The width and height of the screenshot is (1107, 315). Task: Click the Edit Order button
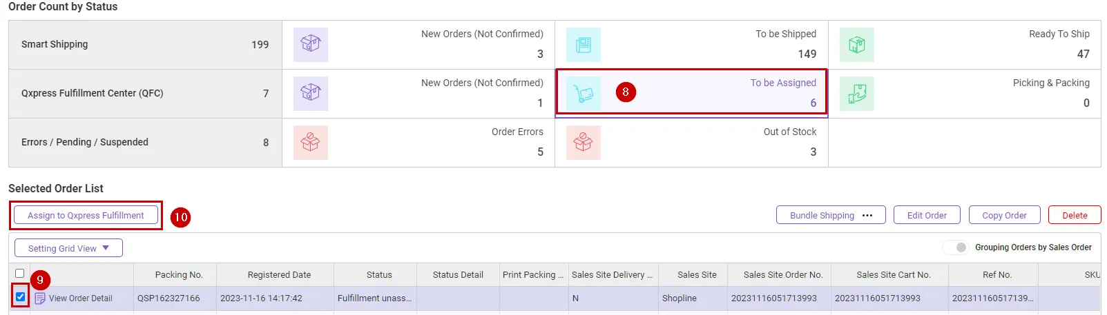[927, 216]
